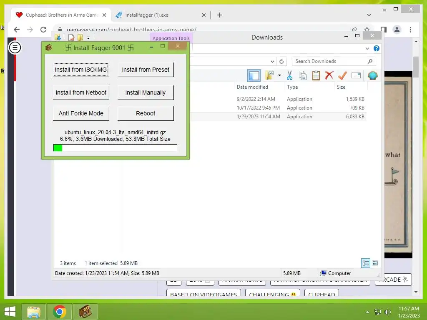Image resolution: width=427 pixels, height=320 pixels.
Task: Click the volume speaker icon in tray
Action: [387, 312]
